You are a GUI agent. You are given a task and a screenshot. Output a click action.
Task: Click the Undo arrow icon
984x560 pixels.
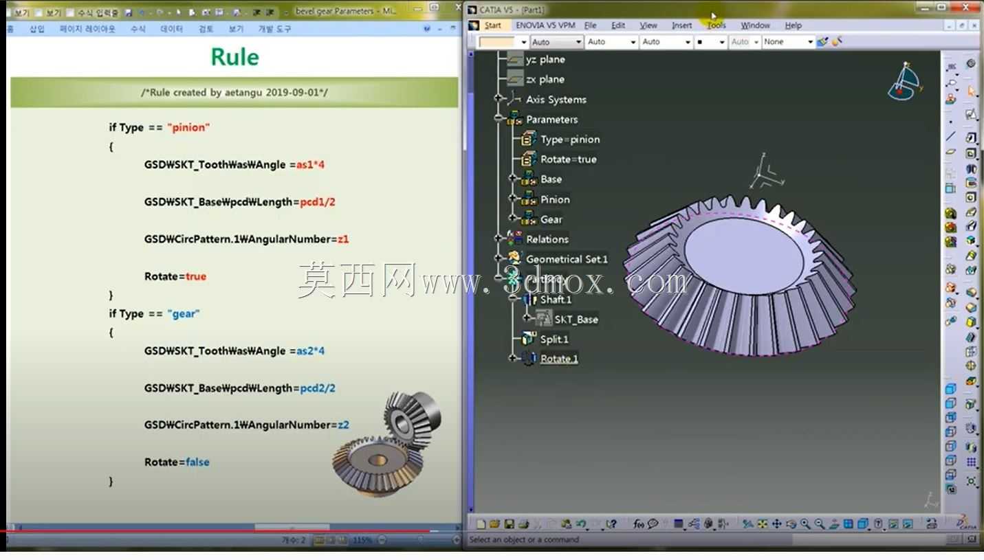[581, 524]
